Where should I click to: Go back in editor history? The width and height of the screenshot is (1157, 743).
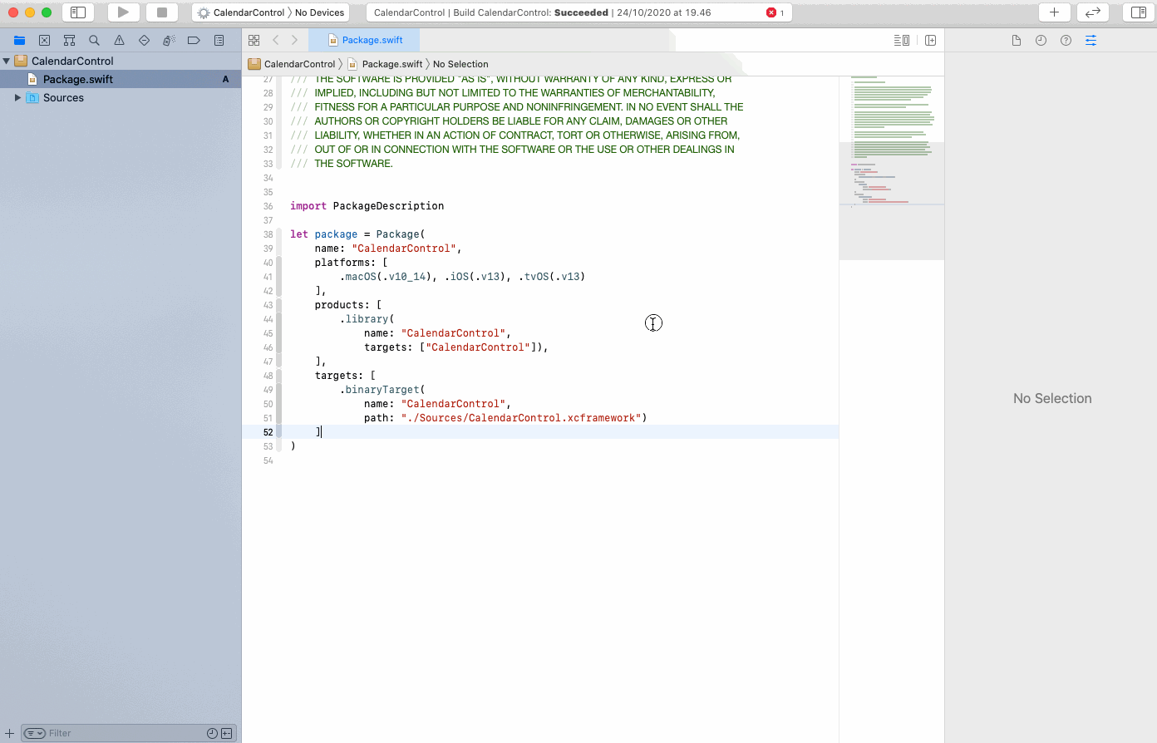coord(275,40)
